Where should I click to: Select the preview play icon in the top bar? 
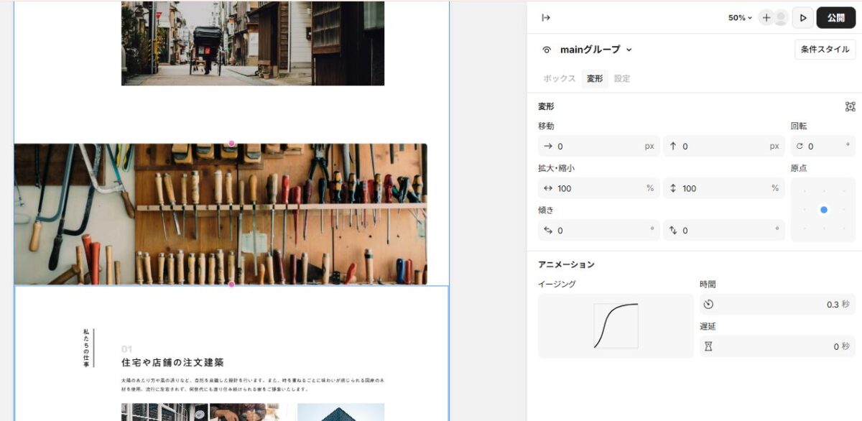(803, 17)
